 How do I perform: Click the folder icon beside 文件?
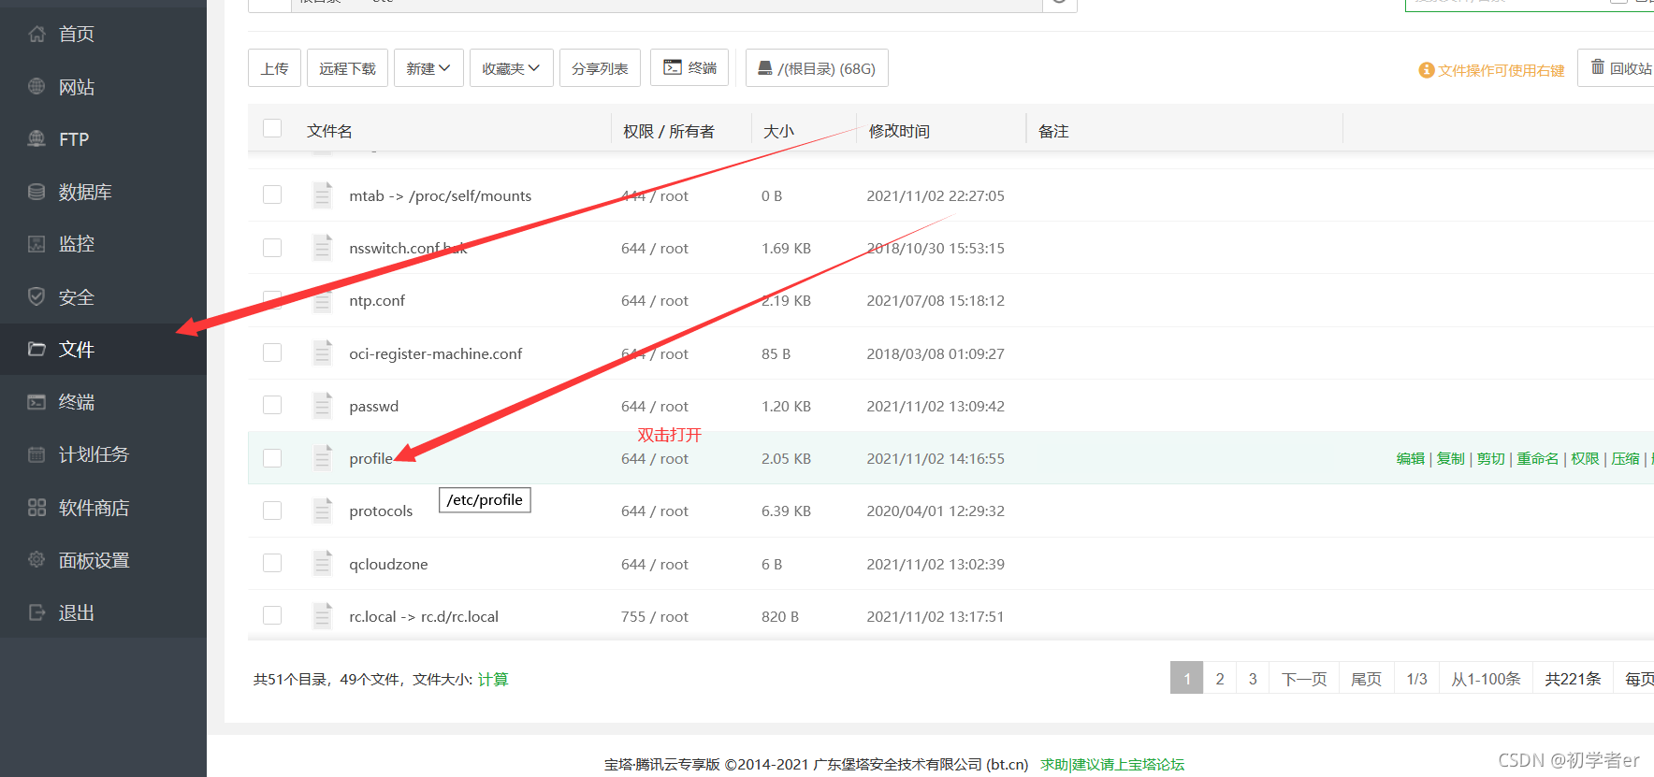(x=36, y=349)
